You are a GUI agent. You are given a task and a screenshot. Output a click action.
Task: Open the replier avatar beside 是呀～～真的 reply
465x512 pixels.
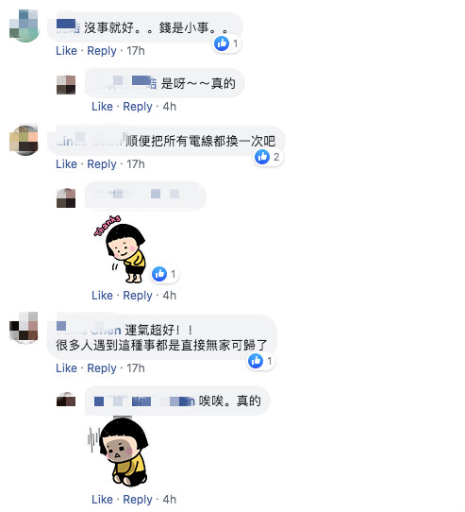tap(66, 85)
